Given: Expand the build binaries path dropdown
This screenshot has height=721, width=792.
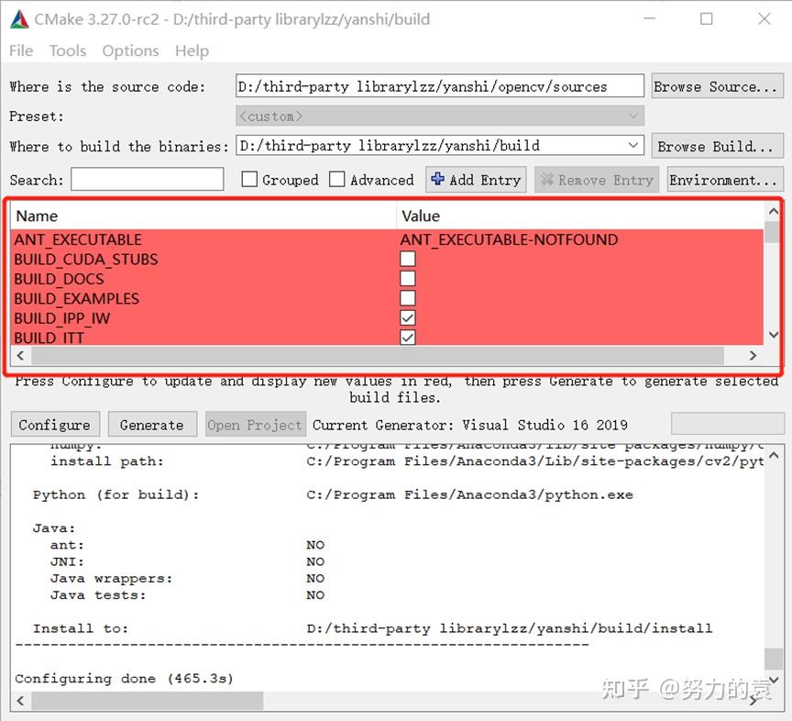Looking at the screenshot, I should tap(633, 145).
